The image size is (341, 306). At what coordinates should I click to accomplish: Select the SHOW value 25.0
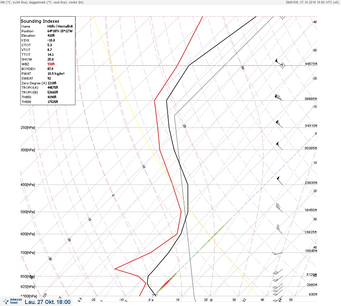(50, 60)
